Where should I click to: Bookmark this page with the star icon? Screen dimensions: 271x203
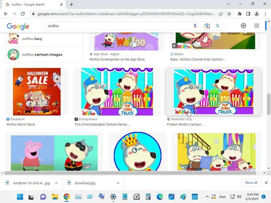(229, 14)
